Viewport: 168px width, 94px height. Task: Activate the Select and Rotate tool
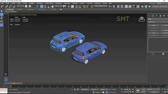pos(45,7)
